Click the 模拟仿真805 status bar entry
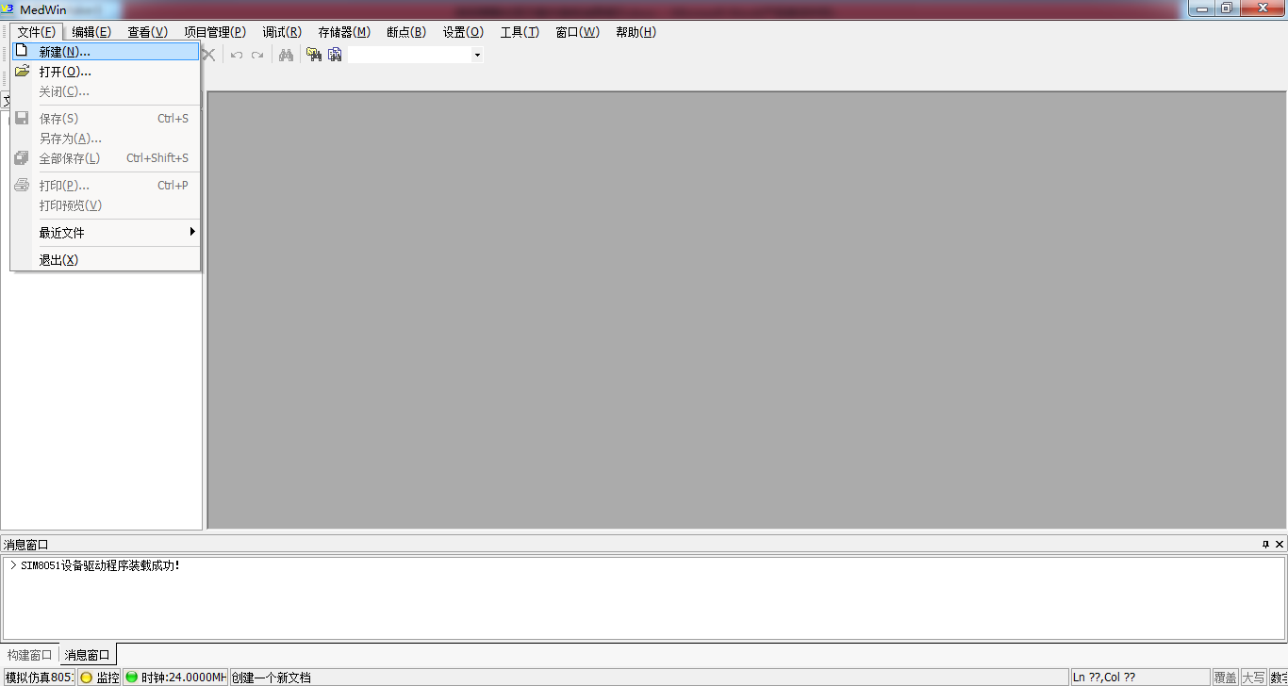 [39, 678]
